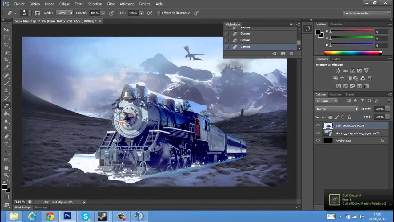Select the Eraser tool in the toolbox
The height and width of the screenshot is (222, 394).
[6, 106]
